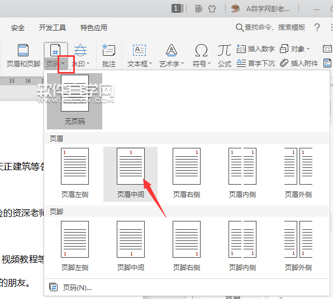
Task: Expand the 符号 dropdown arrow
Action: coord(209,64)
